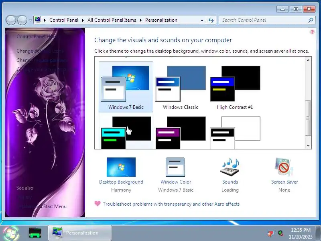The image size is (321, 241).
Task: Open the address bar history dropdown
Action: tap(202, 20)
